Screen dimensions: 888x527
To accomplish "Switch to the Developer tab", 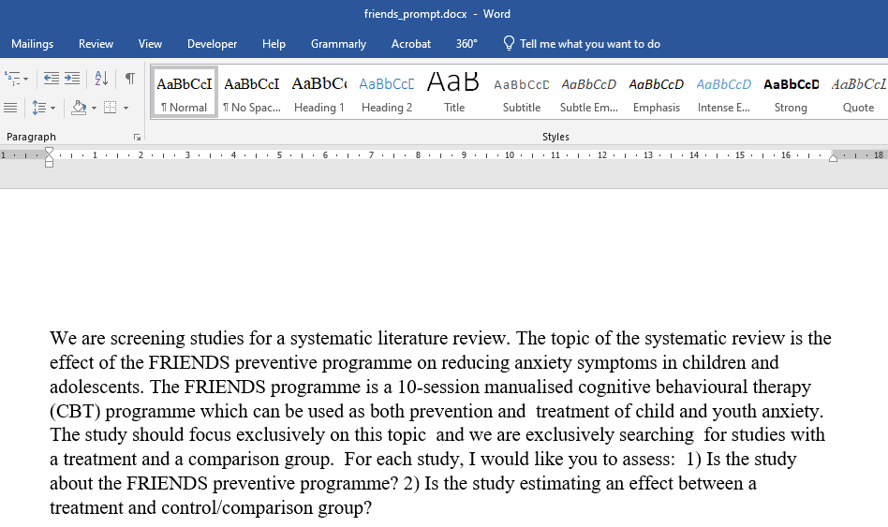I will tap(213, 44).
